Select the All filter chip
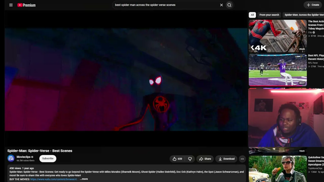Image resolution: width=324 pixels, height=182 pixels. click(252, 15)
